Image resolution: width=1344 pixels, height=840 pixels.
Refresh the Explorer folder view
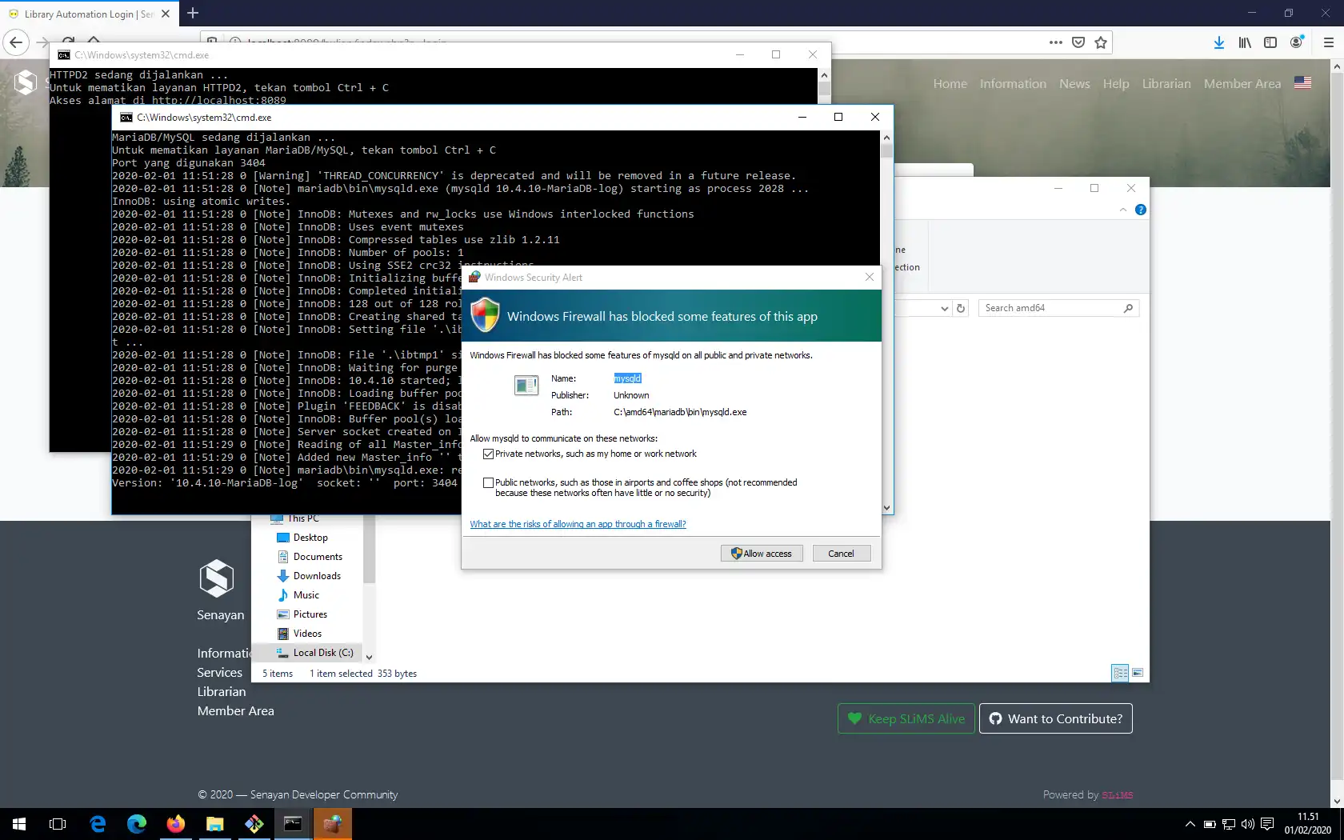[961, 308]
